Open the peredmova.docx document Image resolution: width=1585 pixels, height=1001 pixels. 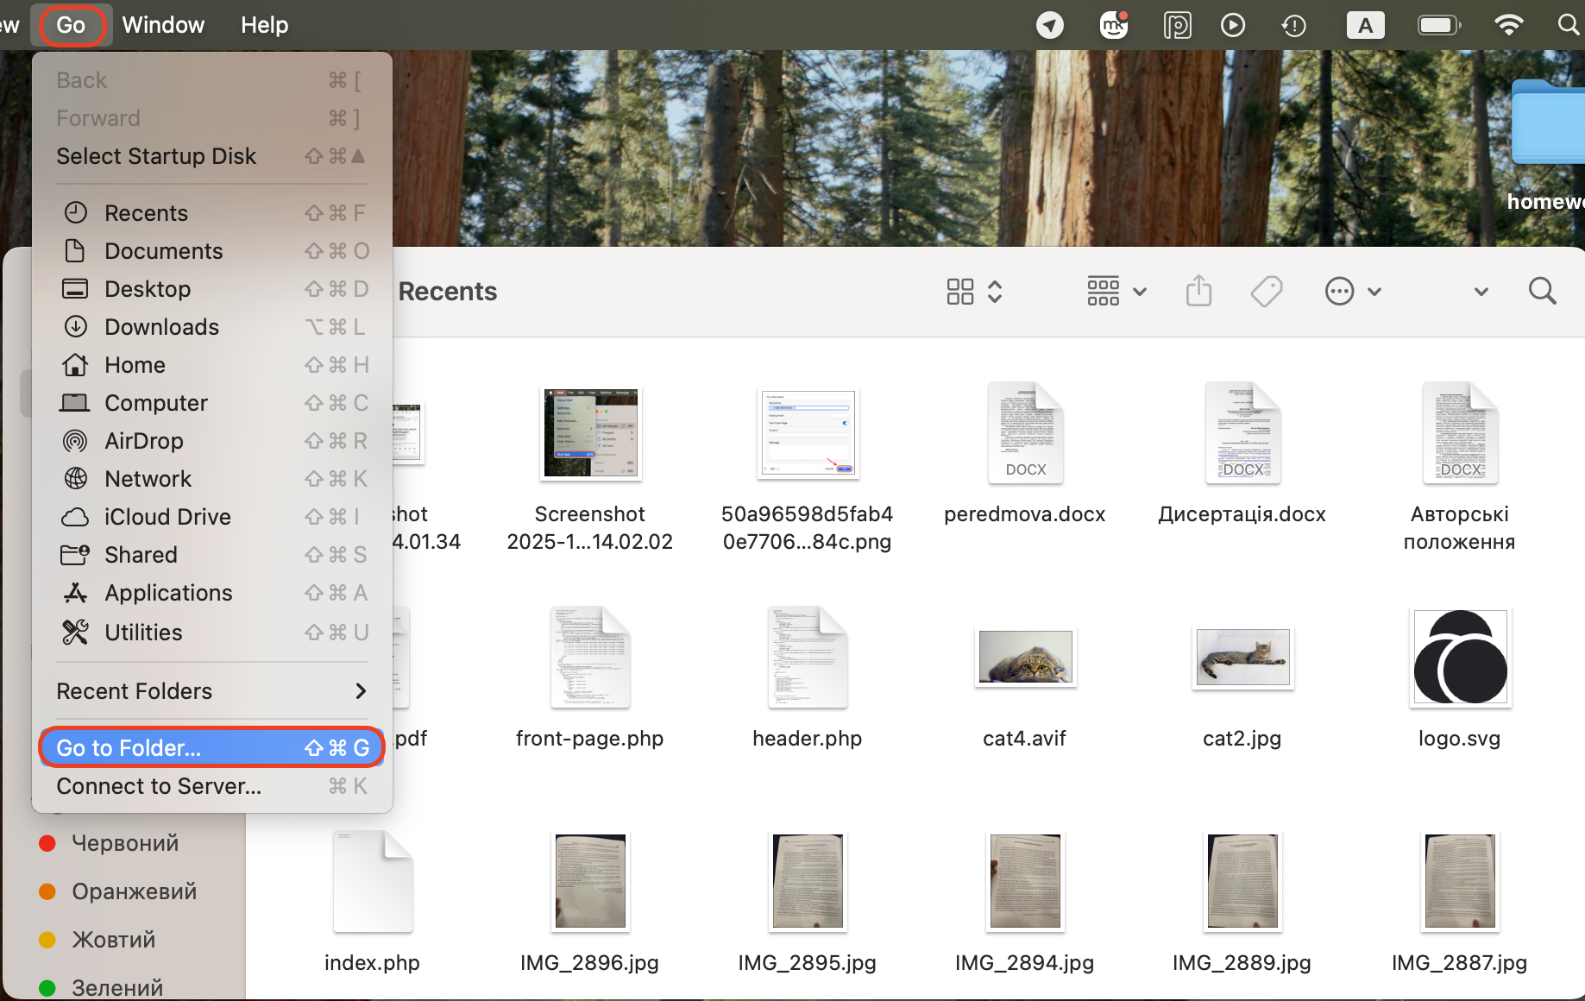pos(1025,432)
